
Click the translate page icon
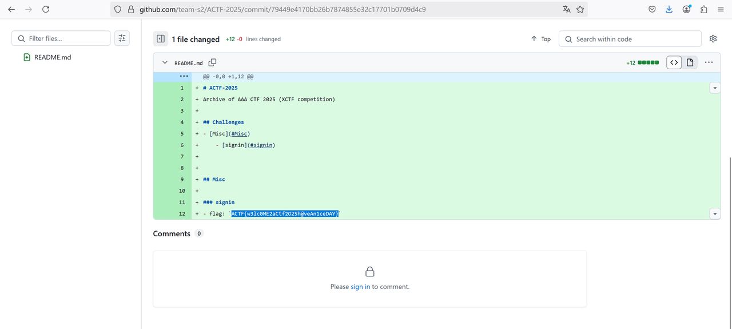click(x=566, y=9)
